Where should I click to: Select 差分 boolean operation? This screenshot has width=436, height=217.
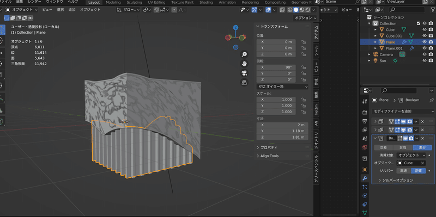tap(422, 147)
